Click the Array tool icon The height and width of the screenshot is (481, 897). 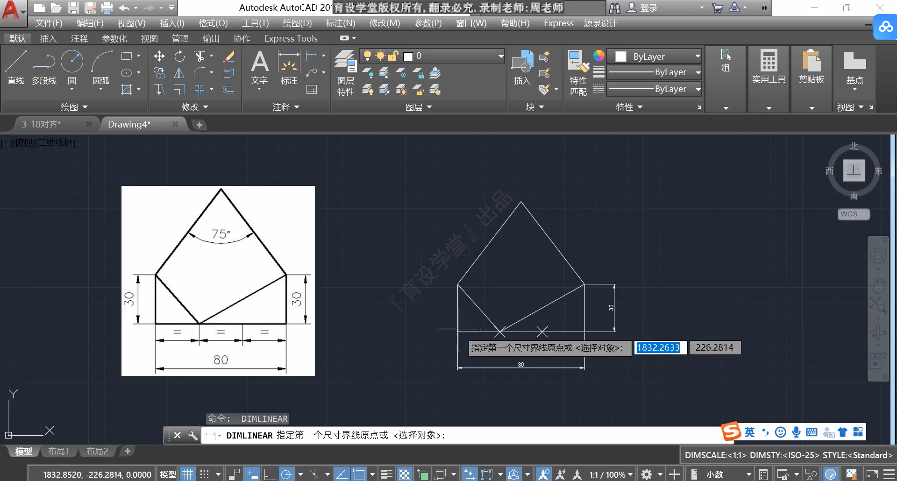point(199,89)
